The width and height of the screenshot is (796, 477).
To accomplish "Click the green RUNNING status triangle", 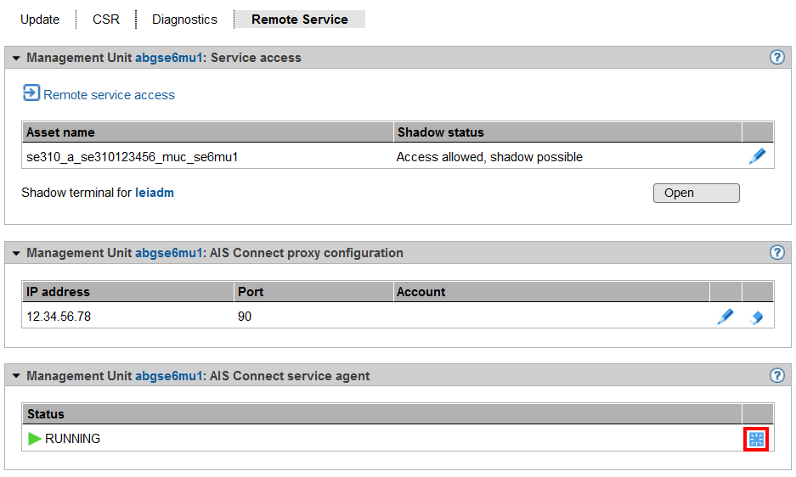I will [x=34, y=439].
